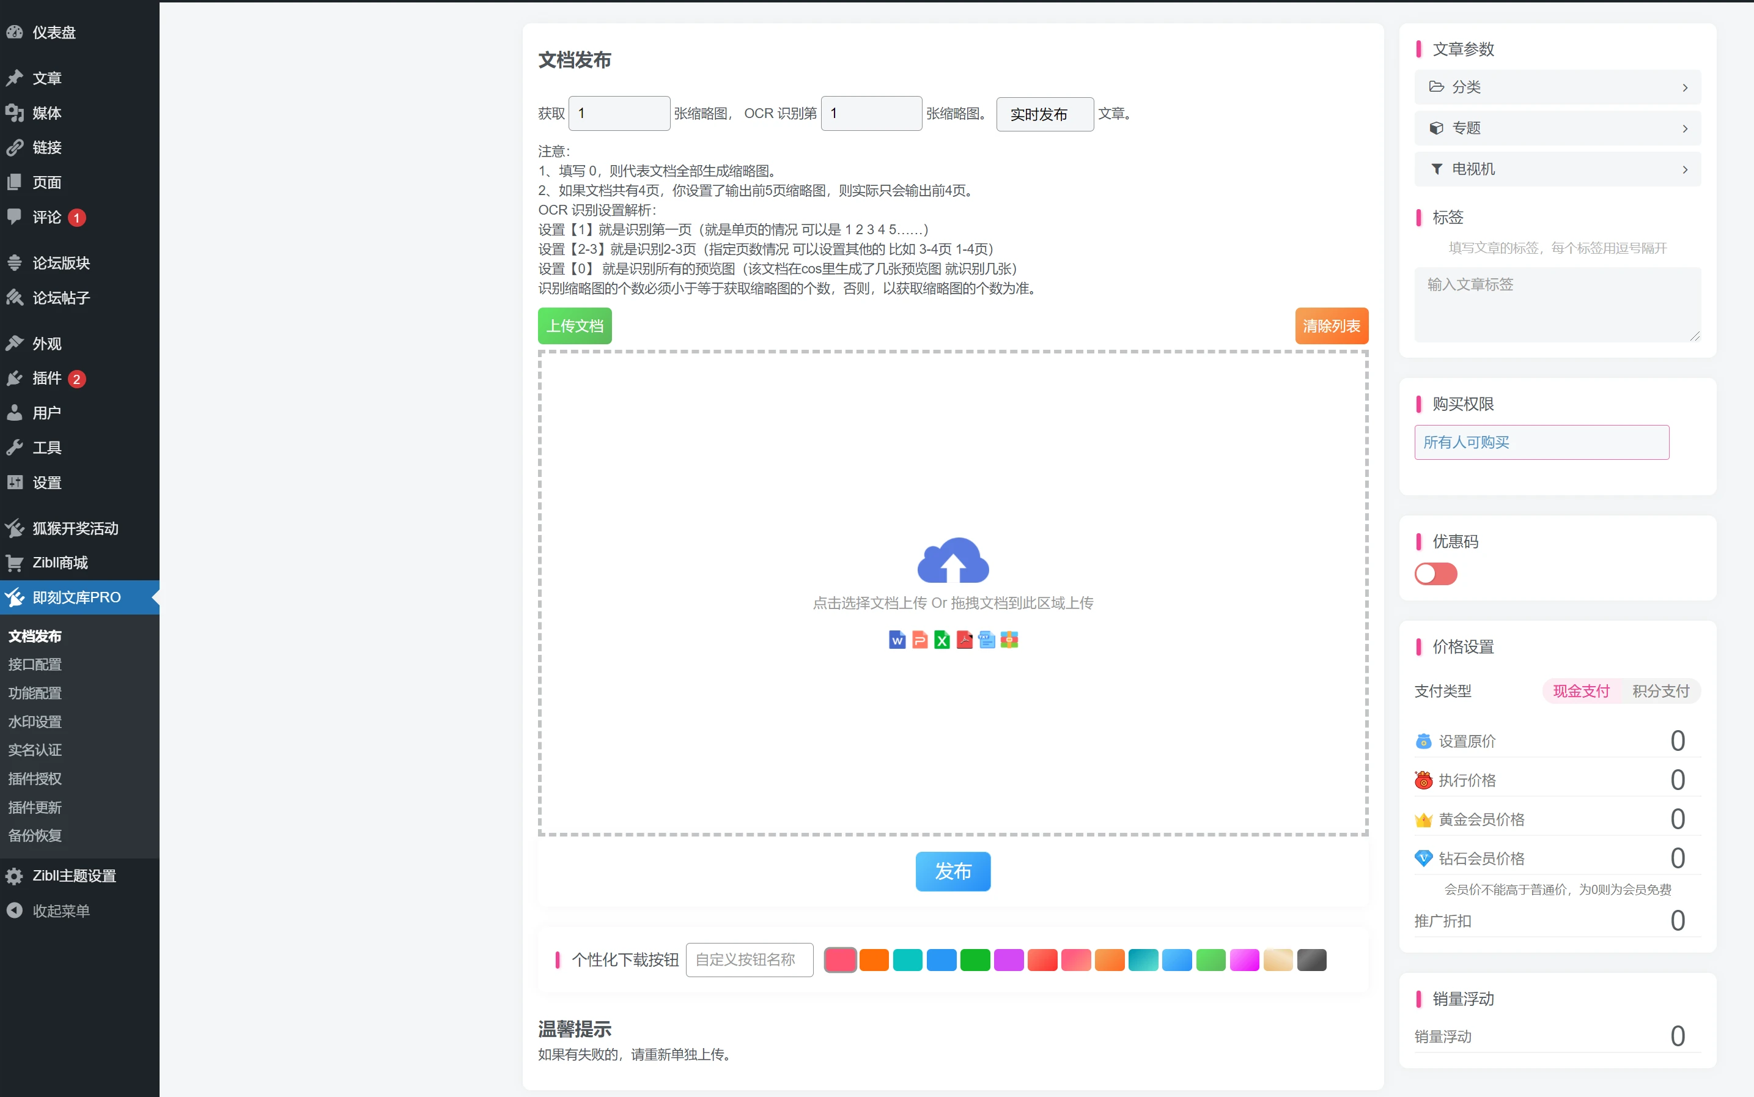The height and width of the screenshot is (1097, 1754).
Task: Click the 即刻文库PRO sidebar icon
Action: (x=15, y=597)
